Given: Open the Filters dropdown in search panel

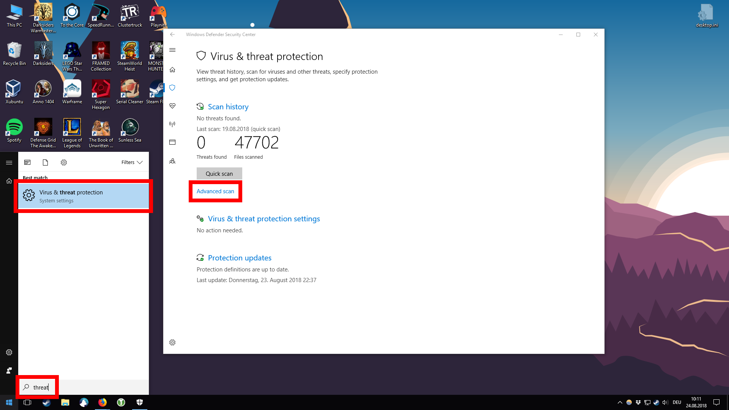Looking at the screenshot, I should point(132,162).
